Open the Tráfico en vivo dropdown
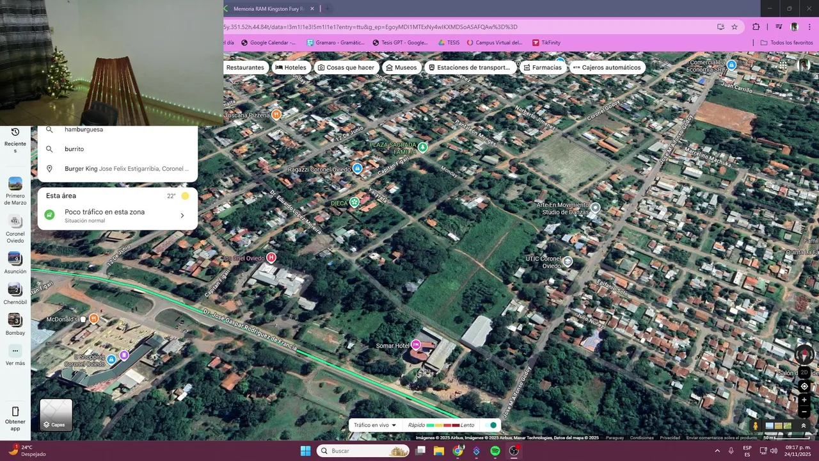This screenshot has height=461, width=819. (x=375, y=425)
